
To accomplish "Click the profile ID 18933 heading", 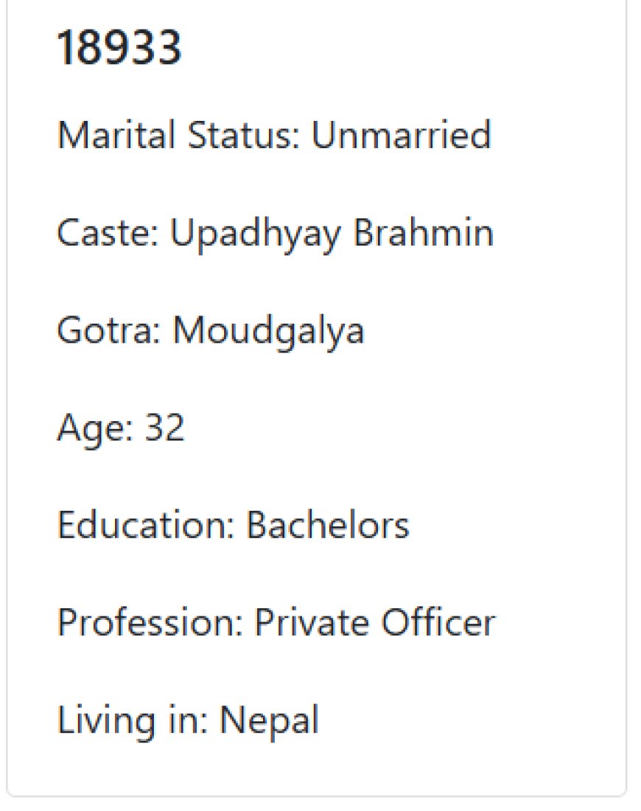I will coord(119,48).
